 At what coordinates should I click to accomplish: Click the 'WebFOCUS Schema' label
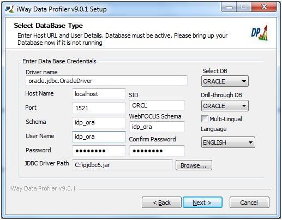[x=155, y=116]
